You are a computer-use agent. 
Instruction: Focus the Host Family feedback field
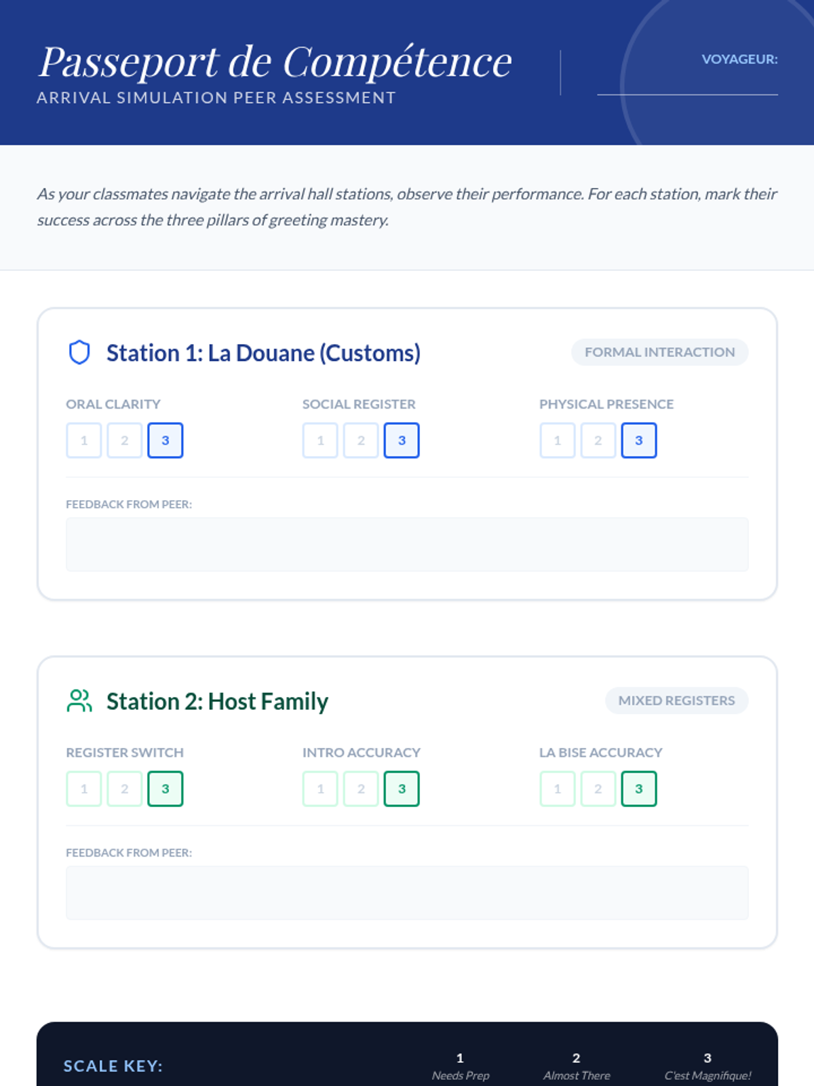407,893
